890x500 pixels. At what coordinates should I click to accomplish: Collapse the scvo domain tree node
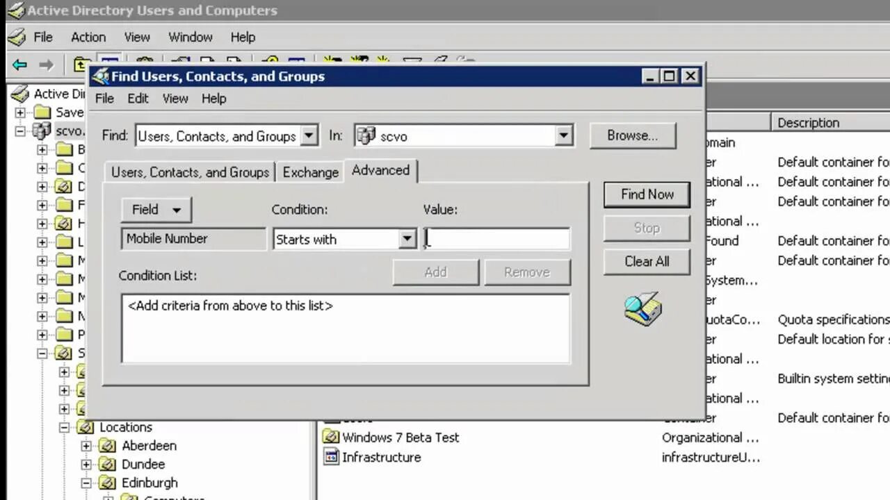coord(20,131)
